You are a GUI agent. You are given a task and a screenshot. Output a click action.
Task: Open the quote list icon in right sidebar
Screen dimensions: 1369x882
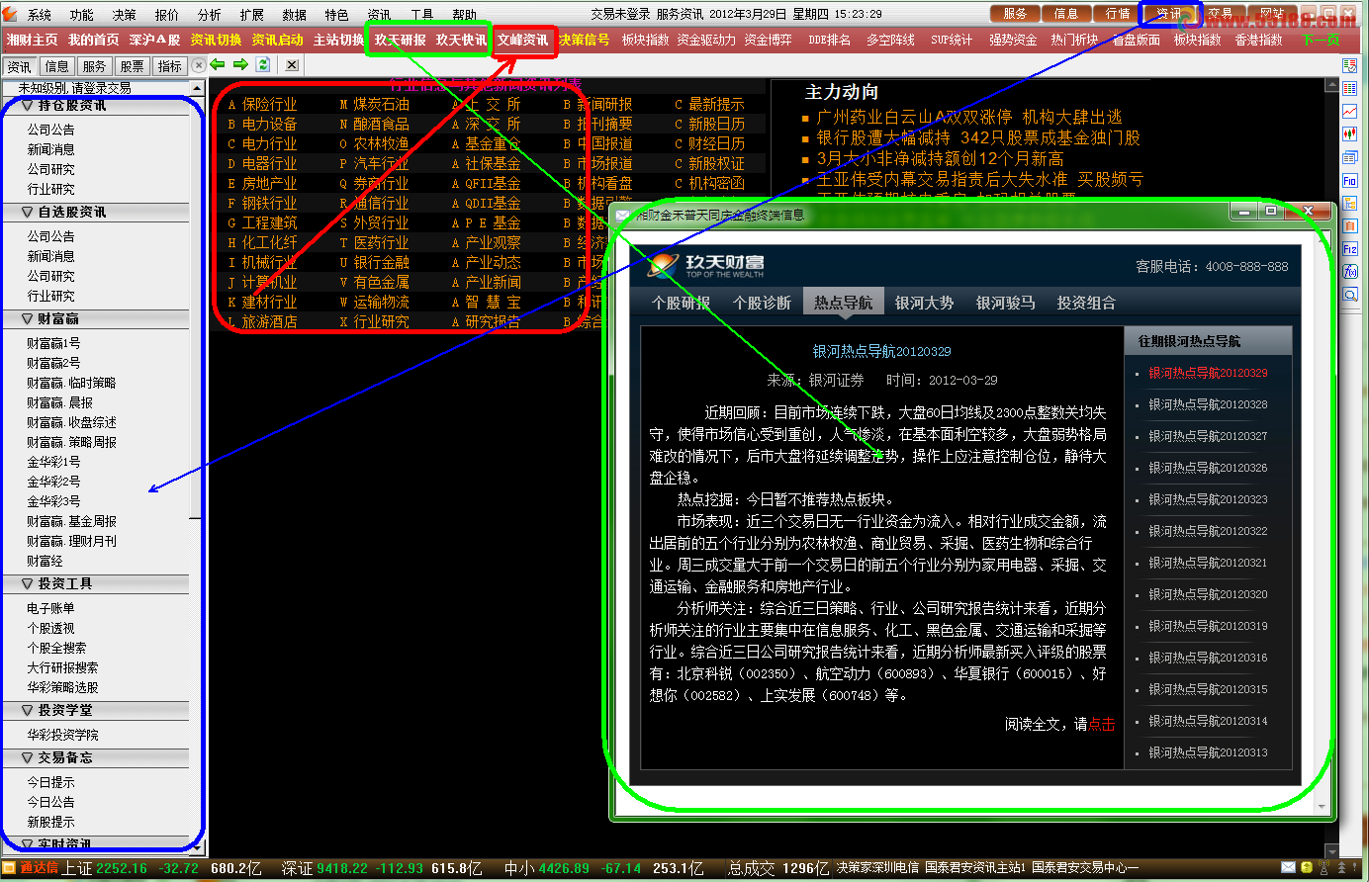1350,65
